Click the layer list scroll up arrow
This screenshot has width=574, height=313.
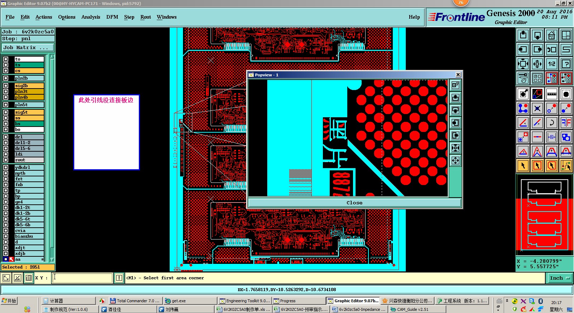click(x=52, y=57)
